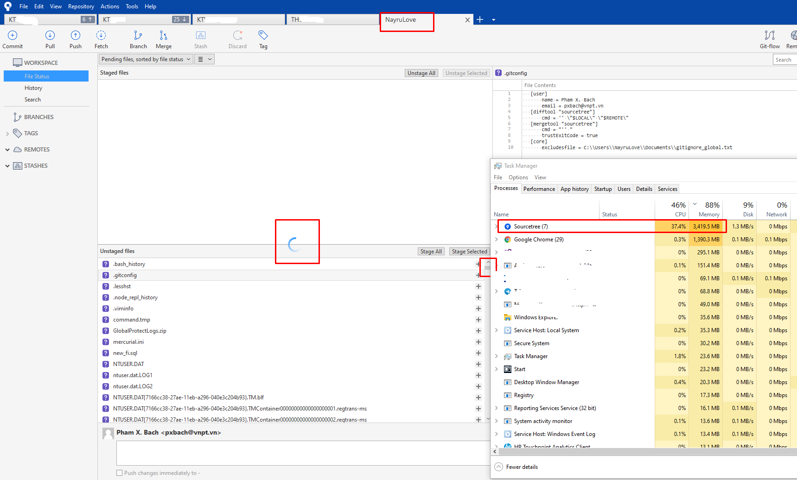Screen dimensions: 797x480
Task: Select History in the workspace sidebar
Action: (x=33, y=88)
